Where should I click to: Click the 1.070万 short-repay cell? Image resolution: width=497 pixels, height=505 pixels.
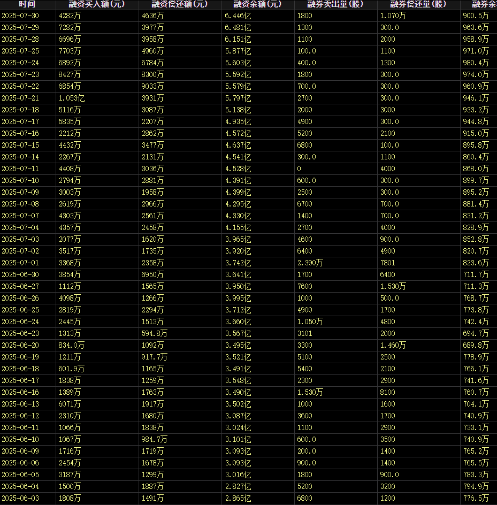393,16
